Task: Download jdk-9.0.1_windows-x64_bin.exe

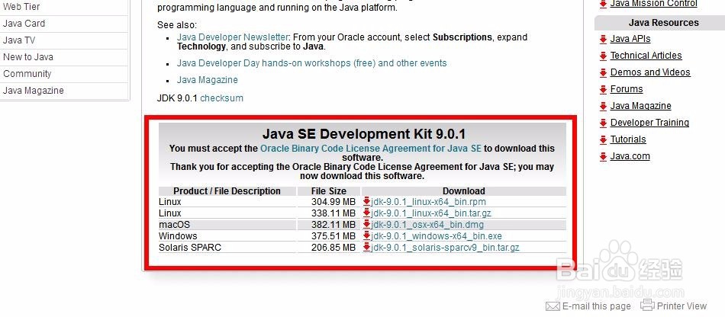Action: (x=437, y=236)
